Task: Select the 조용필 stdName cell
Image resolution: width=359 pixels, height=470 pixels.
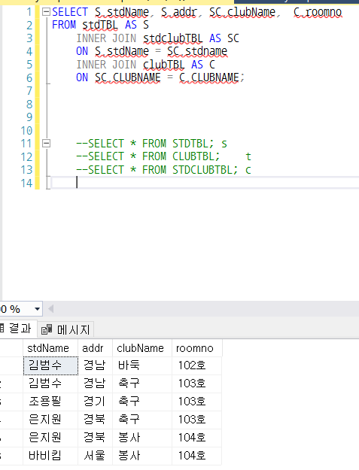Action: (50, 402)
